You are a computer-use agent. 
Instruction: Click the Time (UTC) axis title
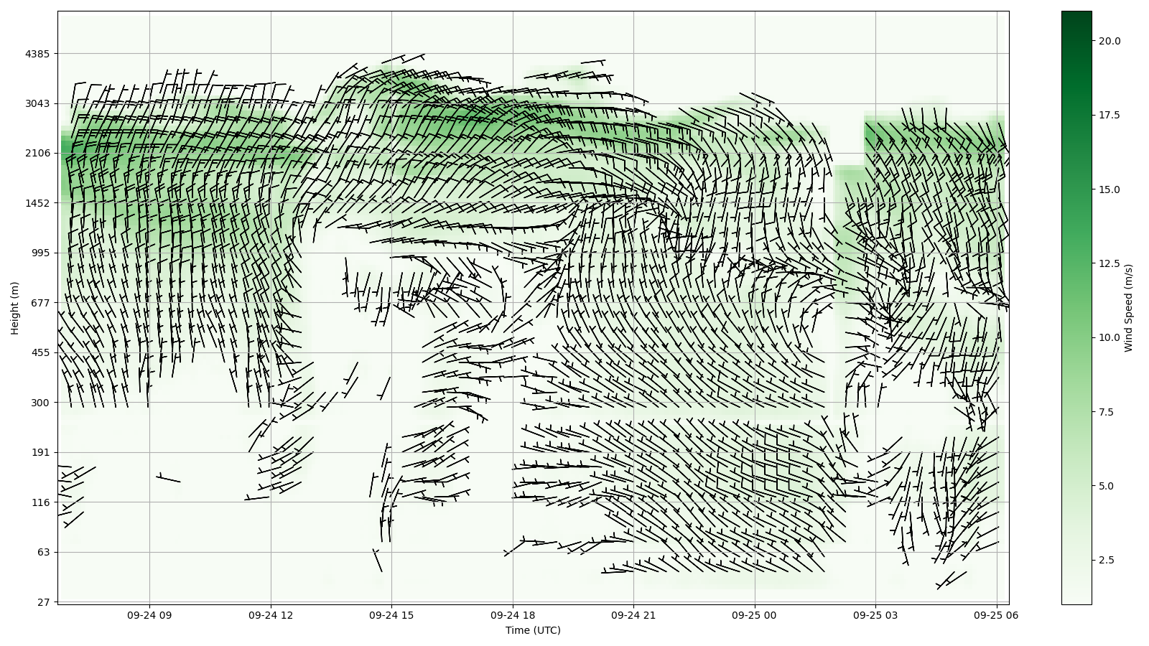point(533,630)
